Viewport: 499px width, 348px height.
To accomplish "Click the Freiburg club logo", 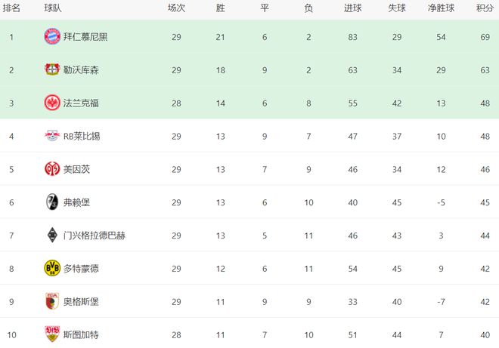I will [52, 202].
